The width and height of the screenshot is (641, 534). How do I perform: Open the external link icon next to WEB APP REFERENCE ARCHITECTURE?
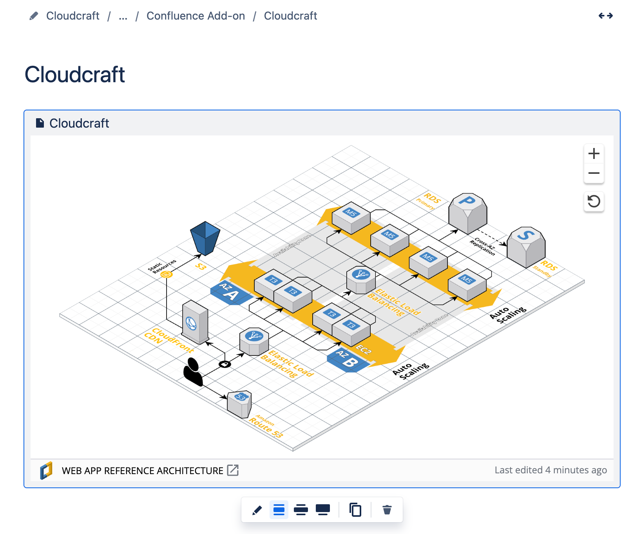233,470
